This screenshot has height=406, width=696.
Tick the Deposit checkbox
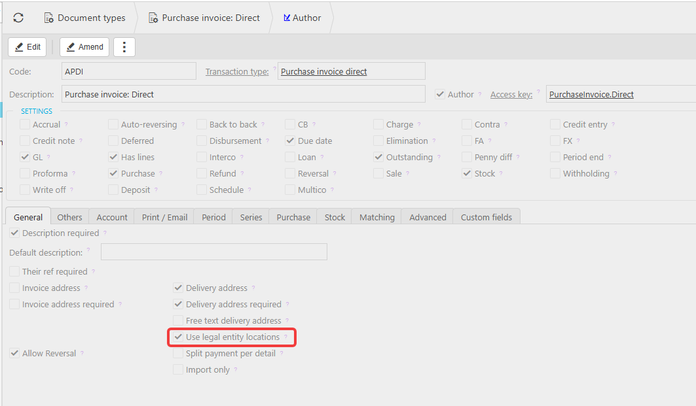[x=113, y=190]
